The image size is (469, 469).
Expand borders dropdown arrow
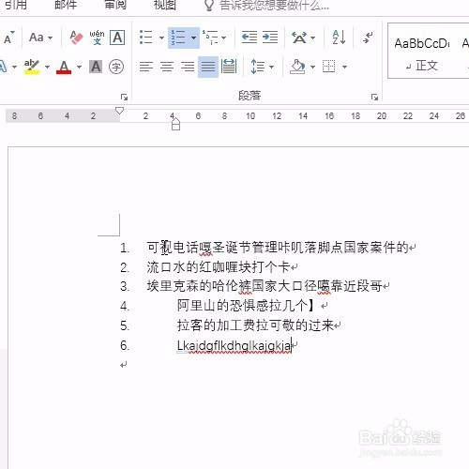[x=344, y=67]
